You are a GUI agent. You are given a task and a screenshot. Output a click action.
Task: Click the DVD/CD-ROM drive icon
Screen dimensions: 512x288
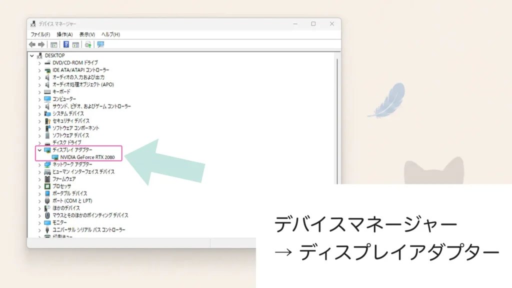(47, 62)
